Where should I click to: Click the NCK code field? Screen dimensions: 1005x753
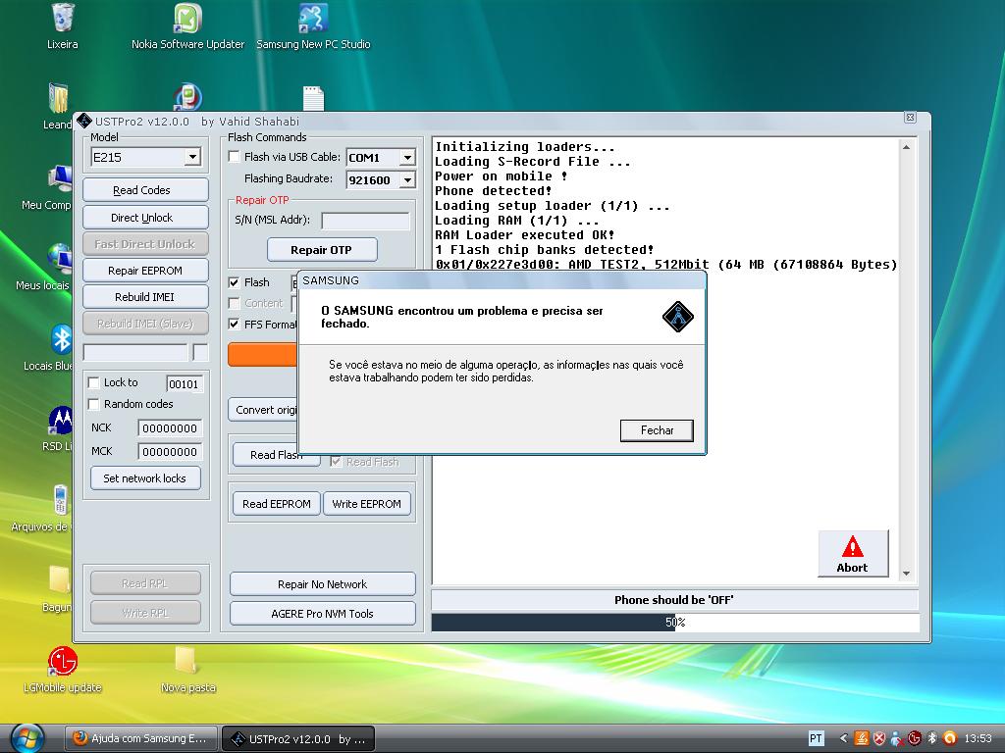point(170,428)
